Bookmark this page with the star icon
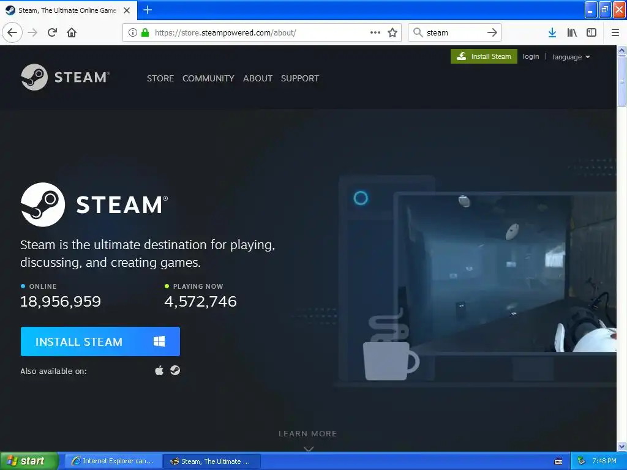627x470 pixels. [392, 32]
